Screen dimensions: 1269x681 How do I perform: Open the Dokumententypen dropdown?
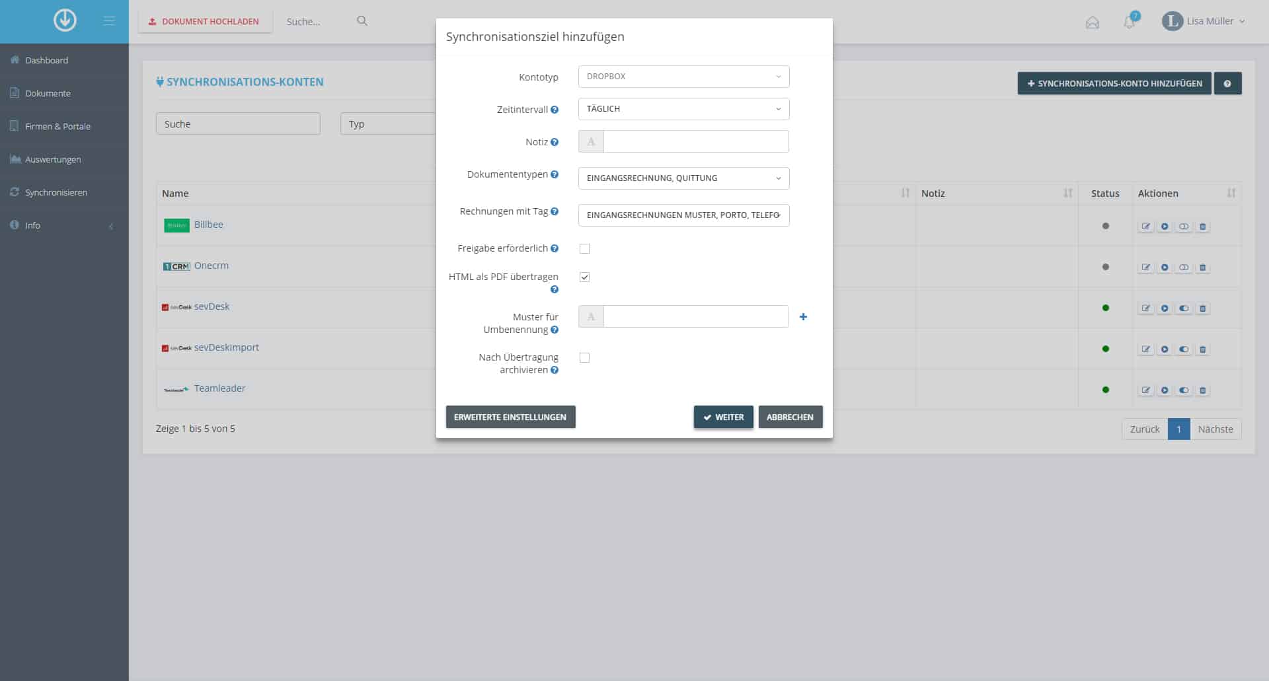pyautogui.click(x=683, y=178)
